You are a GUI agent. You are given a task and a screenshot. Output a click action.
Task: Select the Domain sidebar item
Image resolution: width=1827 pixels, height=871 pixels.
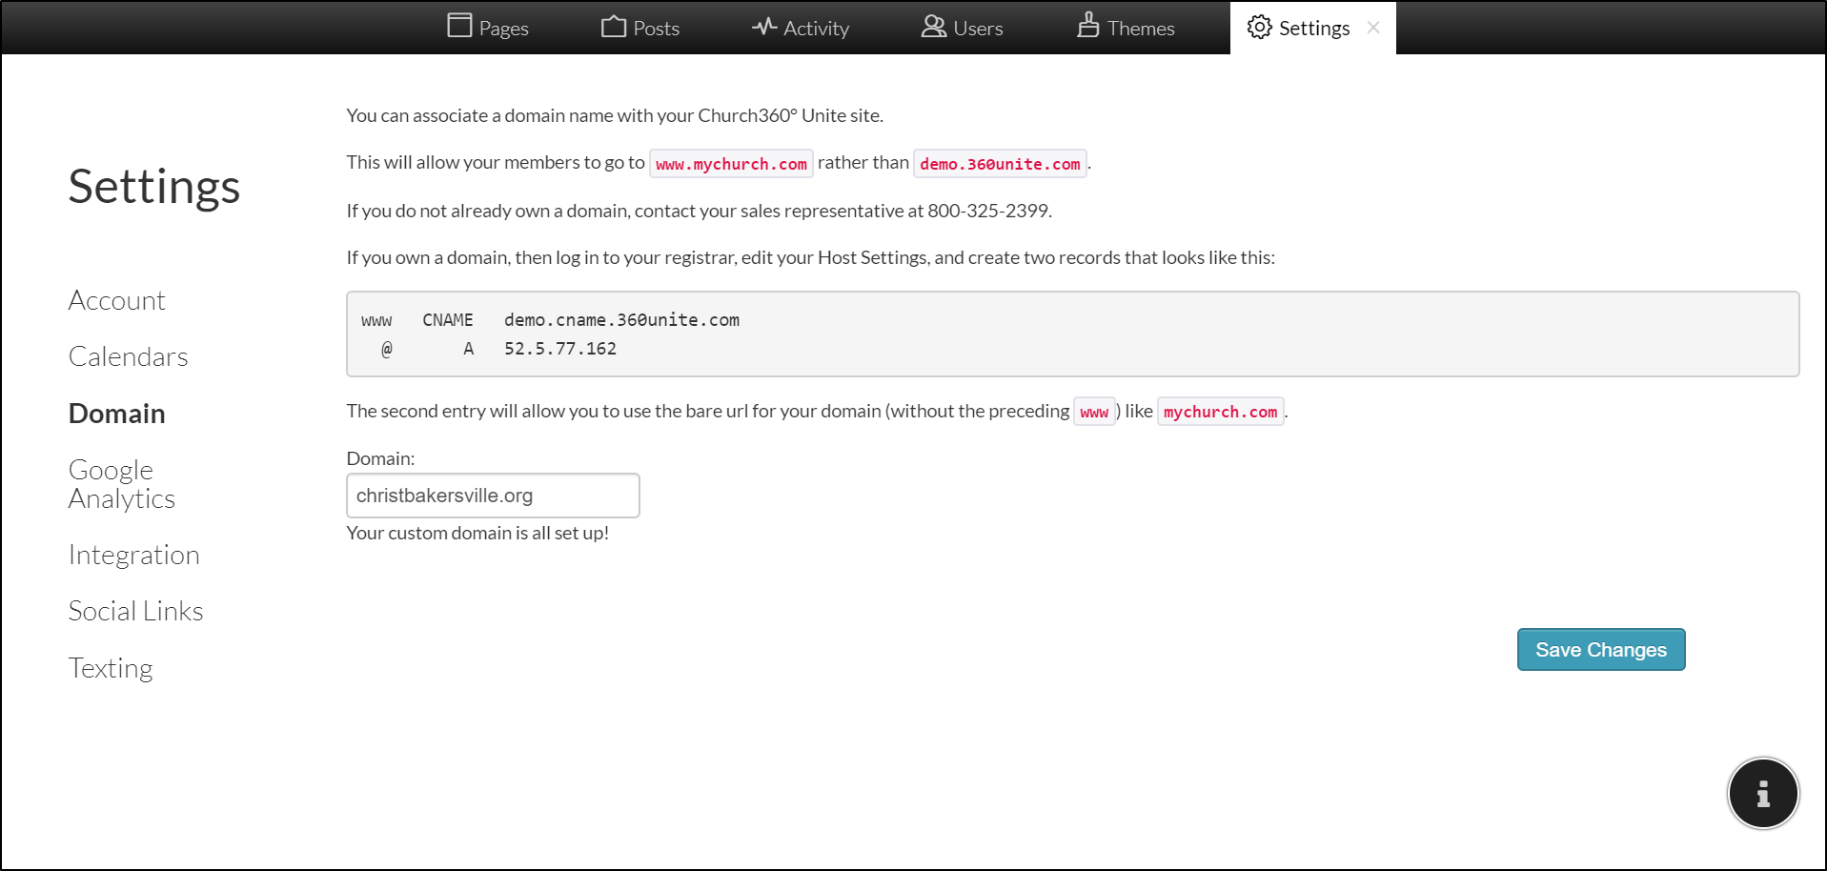click(x=116, y=414)
